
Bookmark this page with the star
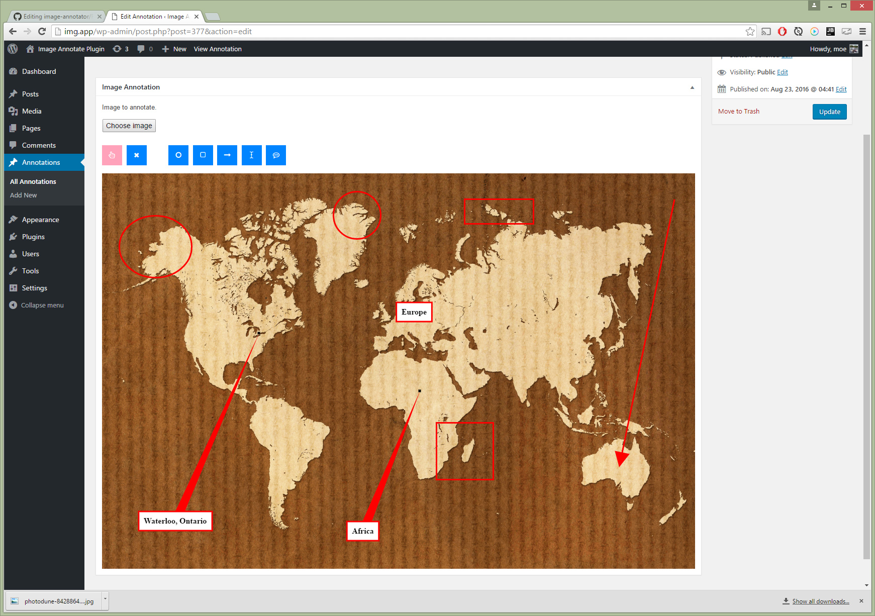coord(750,31)
